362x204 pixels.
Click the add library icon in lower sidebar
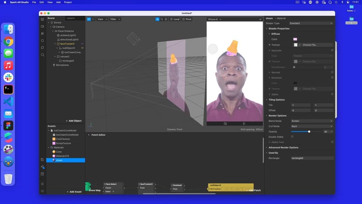pyautogui.click(x=42, y=160)
